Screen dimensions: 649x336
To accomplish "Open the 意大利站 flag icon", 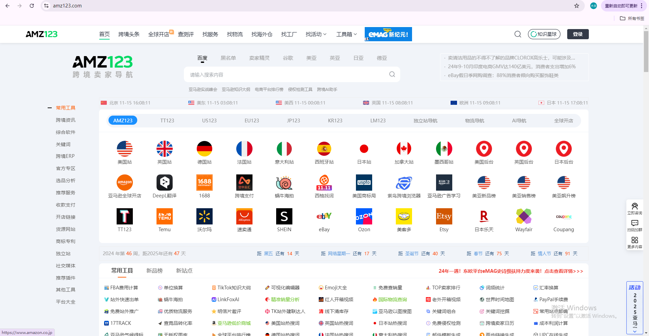I will 284,149.
